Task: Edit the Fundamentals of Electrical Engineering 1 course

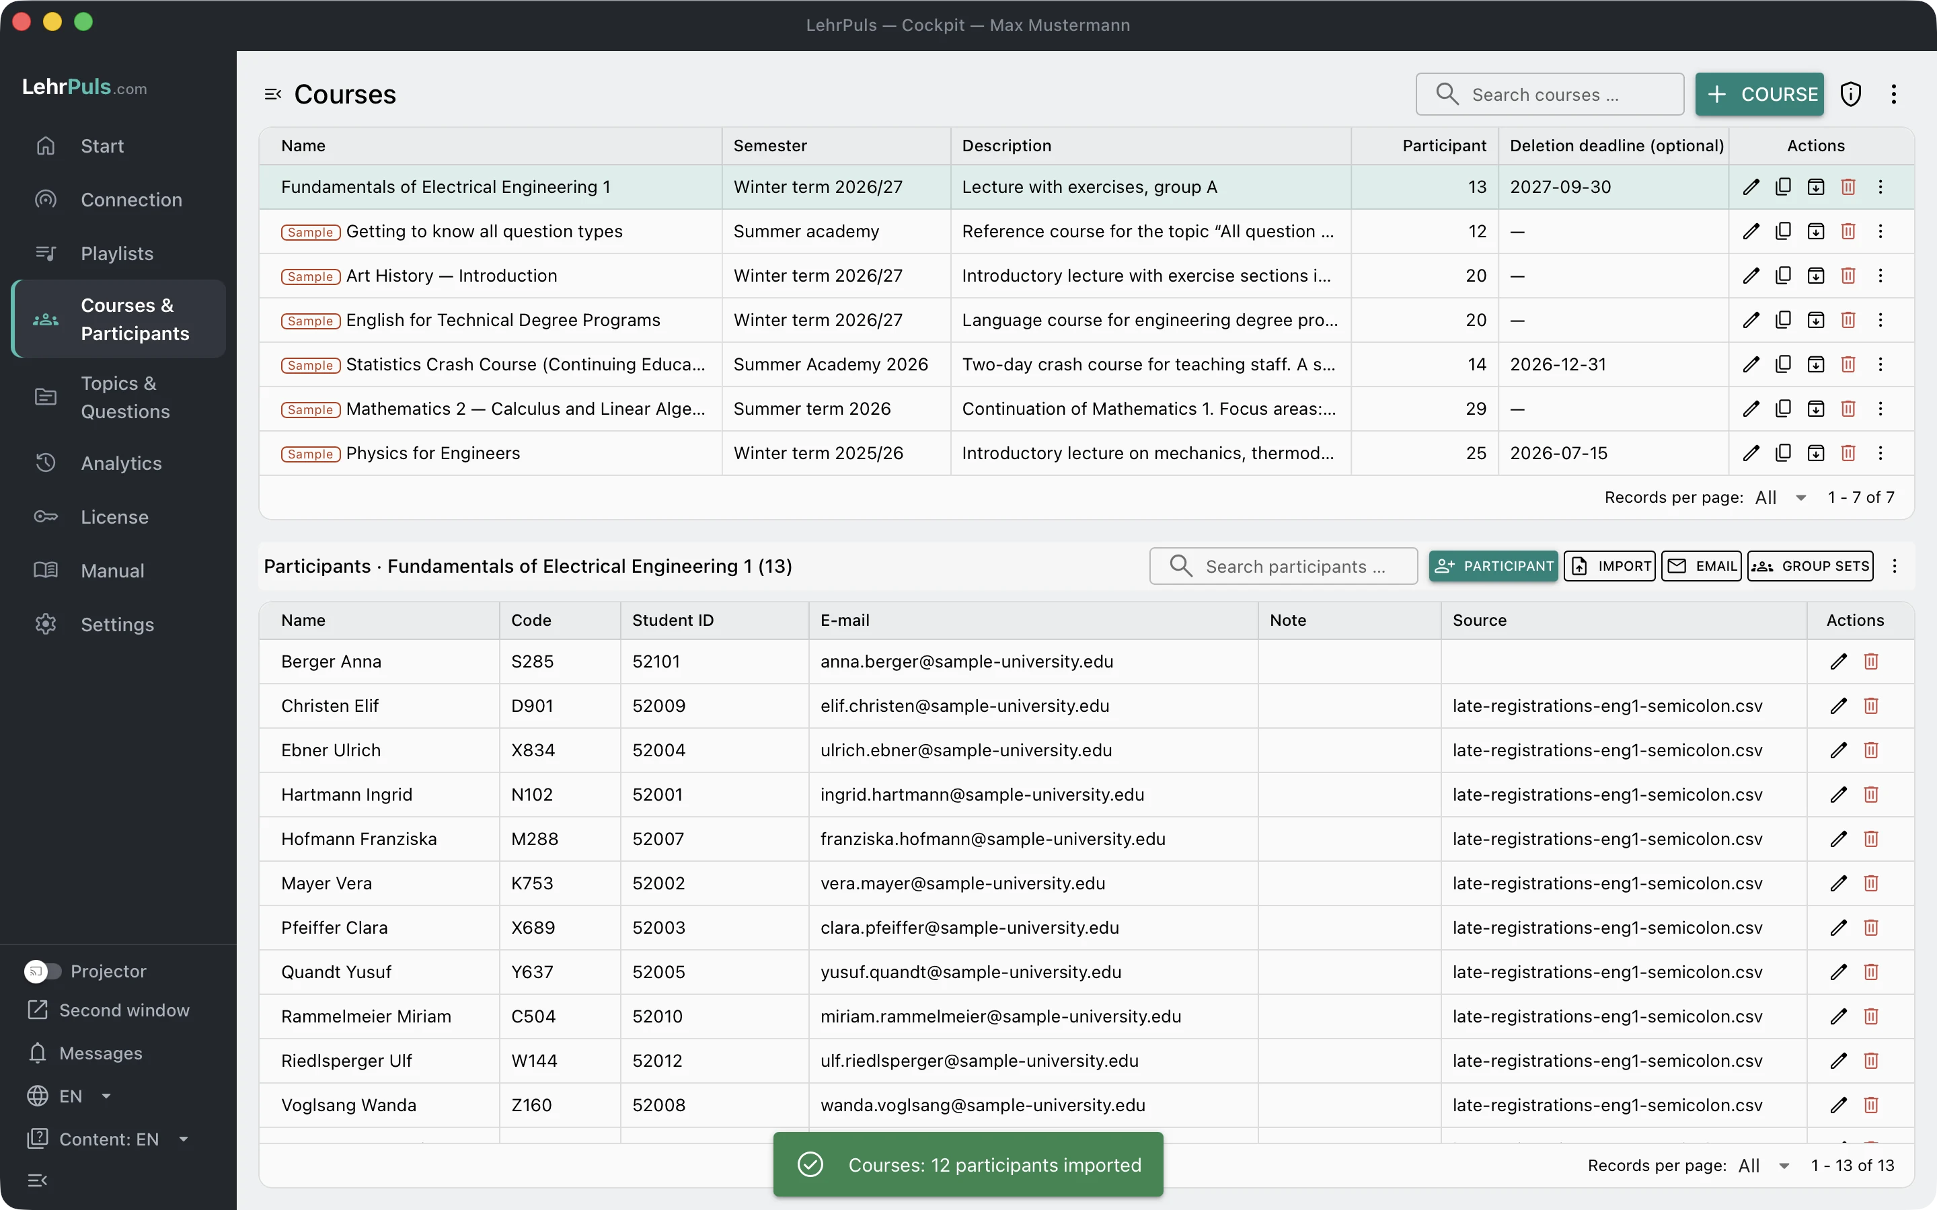Action: pyautogui.click(x=1751, y=186)
